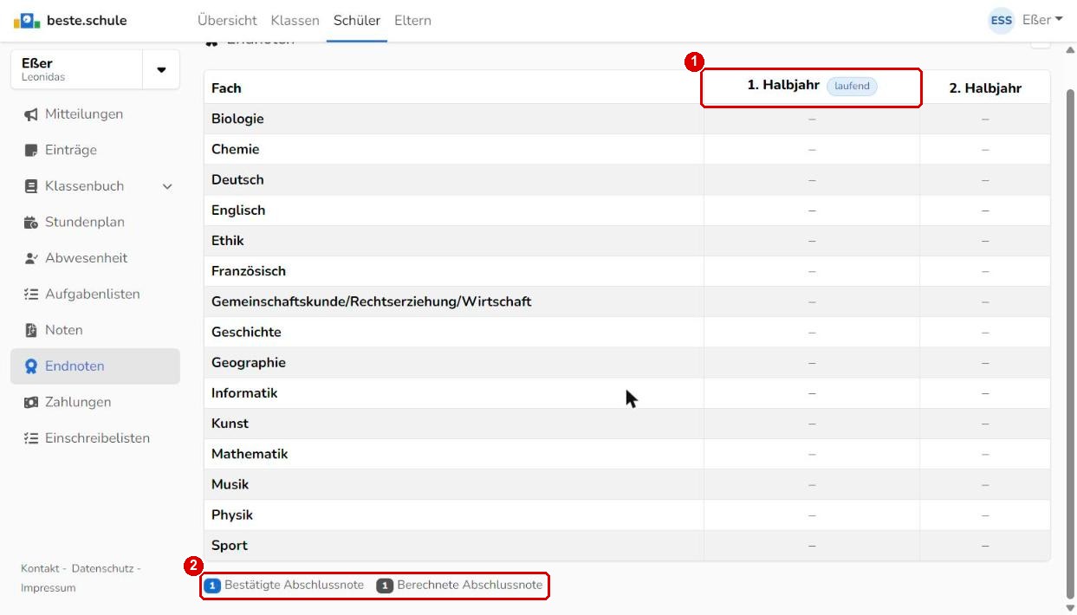Screen dimensions: 1077x615
Task: Click the Sport subject name
Action: point(230,546)
